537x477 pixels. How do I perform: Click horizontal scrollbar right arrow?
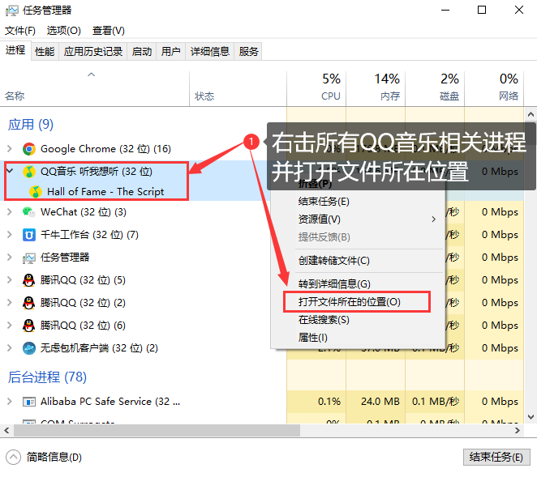[518, 430]
